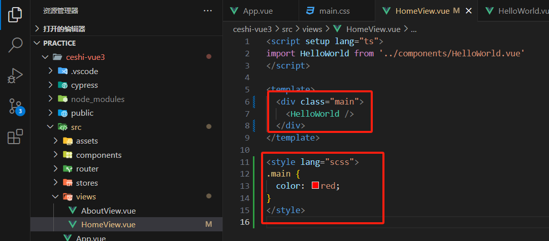Viewport: 549px width, 241px height.
Task: Open the Extensions view
Action: [x=15, y=137]
